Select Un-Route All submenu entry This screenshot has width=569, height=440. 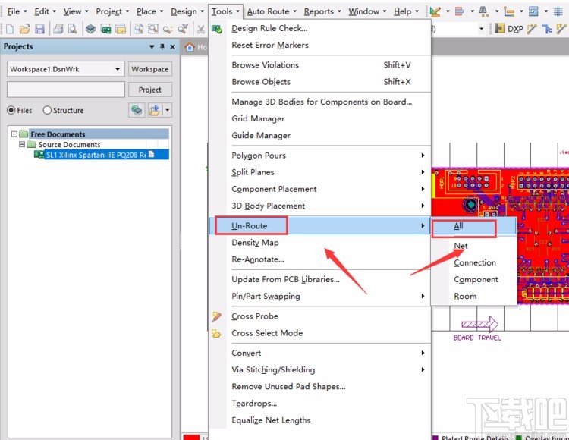point(474,226)
